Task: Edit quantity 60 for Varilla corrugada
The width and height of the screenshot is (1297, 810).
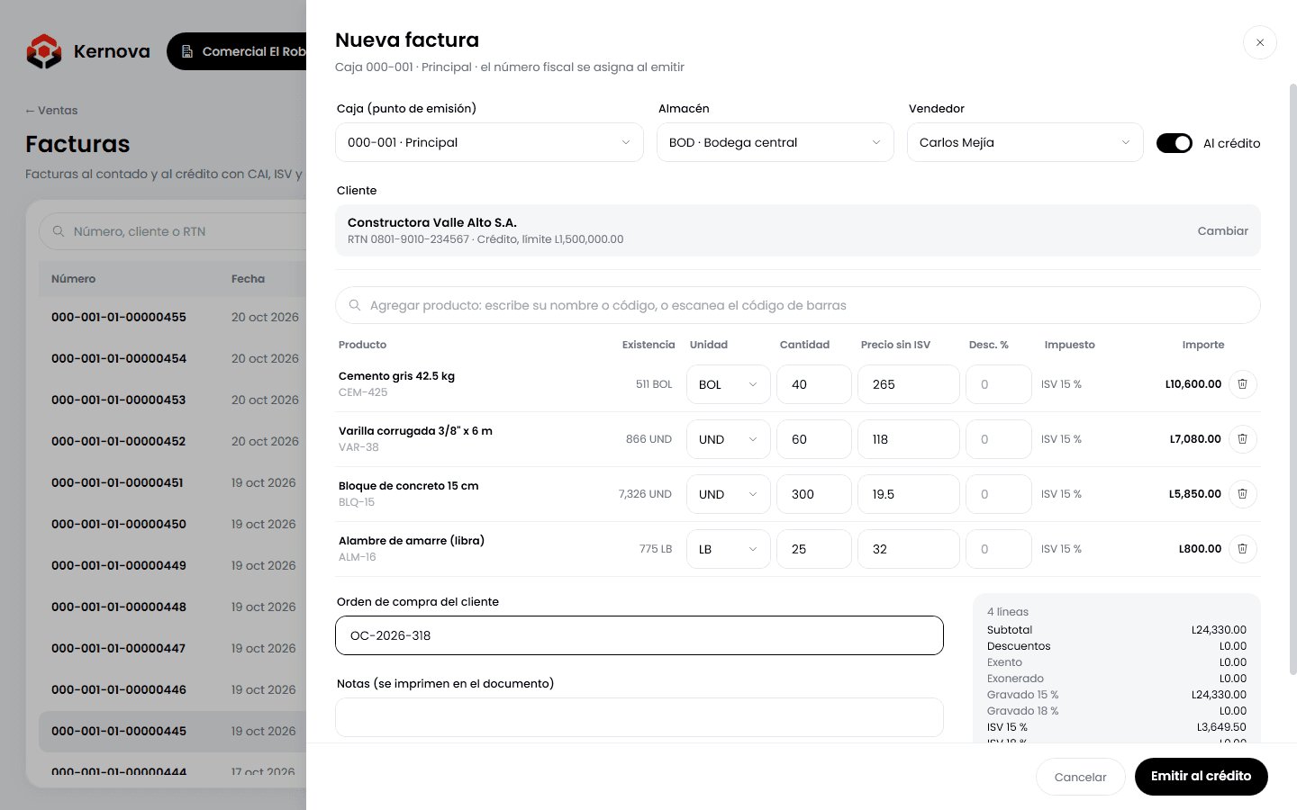Action: 814,439
